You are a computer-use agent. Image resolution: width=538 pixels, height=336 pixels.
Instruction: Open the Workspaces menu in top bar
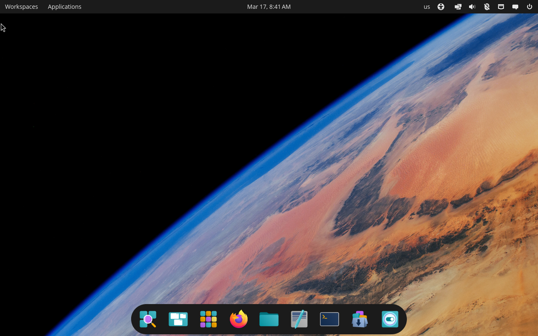(x=21, y=7)
